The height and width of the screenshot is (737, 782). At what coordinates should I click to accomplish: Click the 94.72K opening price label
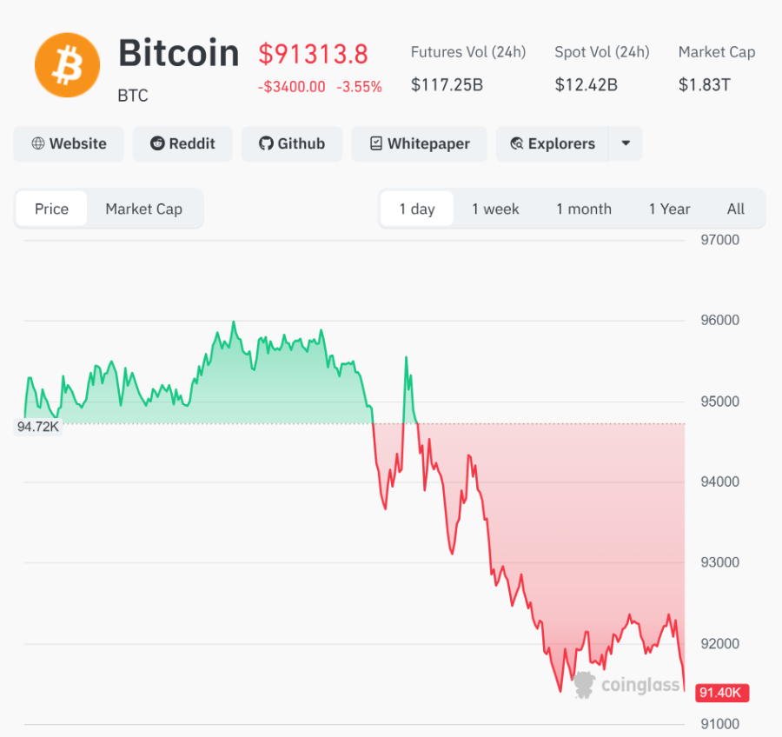[38, 427]
